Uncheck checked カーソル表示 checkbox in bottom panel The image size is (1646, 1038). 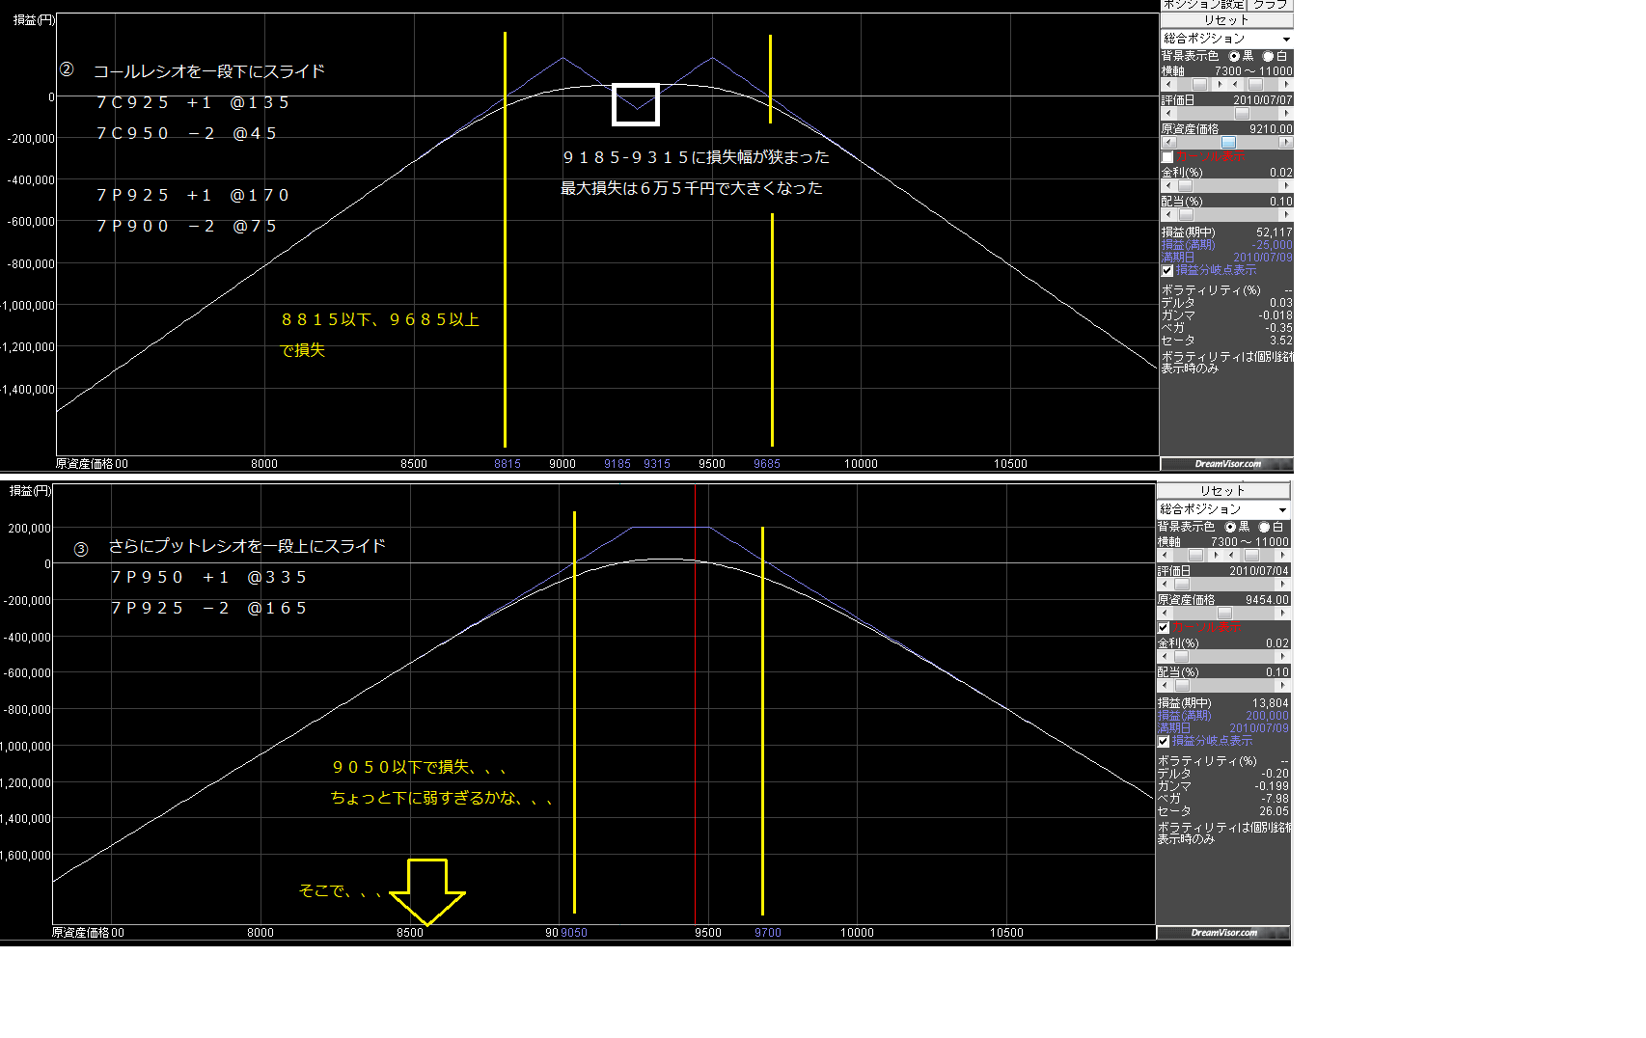(x=1164, y=628)
